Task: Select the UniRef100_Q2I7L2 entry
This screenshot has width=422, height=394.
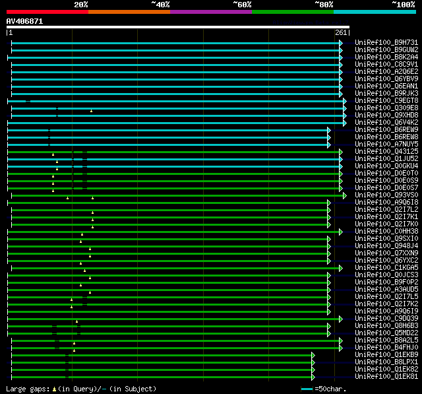Action: tap(386, 209)
